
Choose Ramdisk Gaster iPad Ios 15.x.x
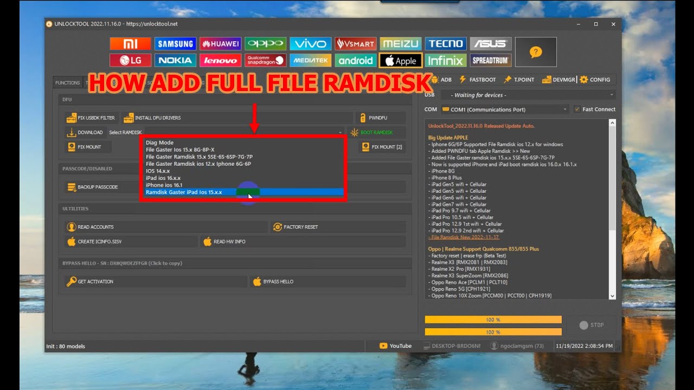point(244,192)
